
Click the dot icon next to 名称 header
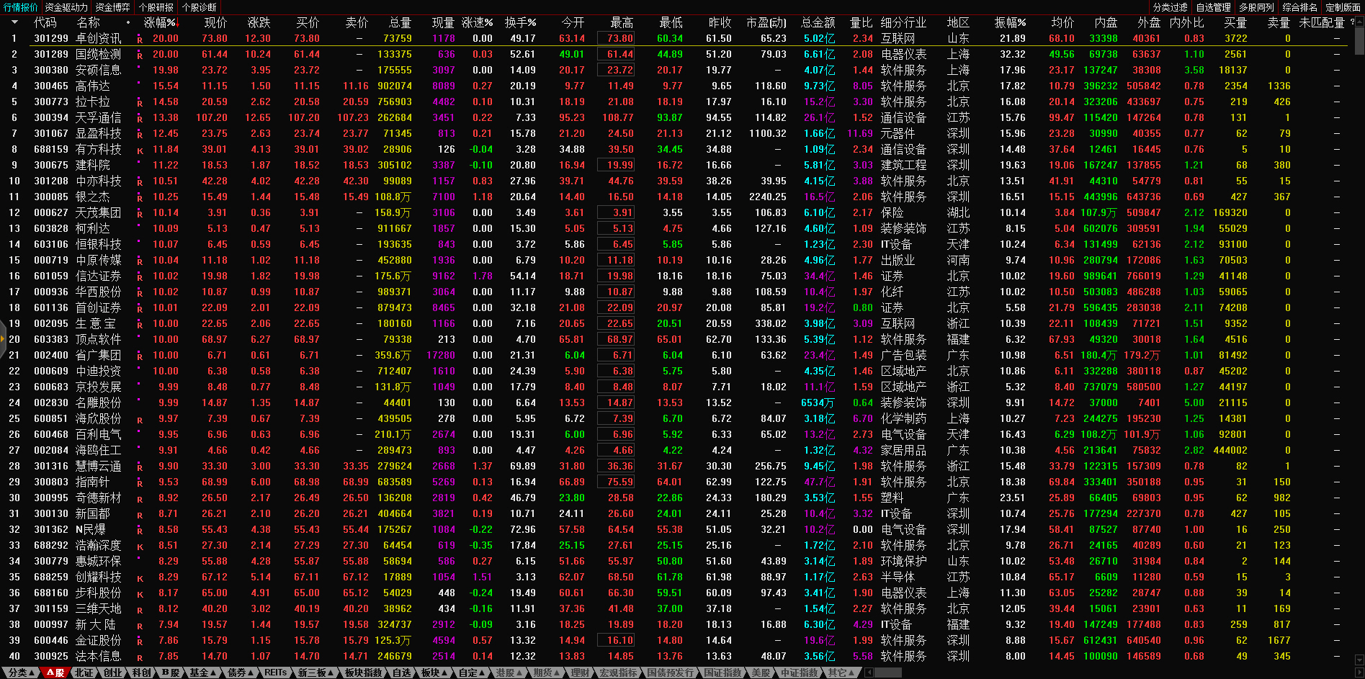pos(128,22)
